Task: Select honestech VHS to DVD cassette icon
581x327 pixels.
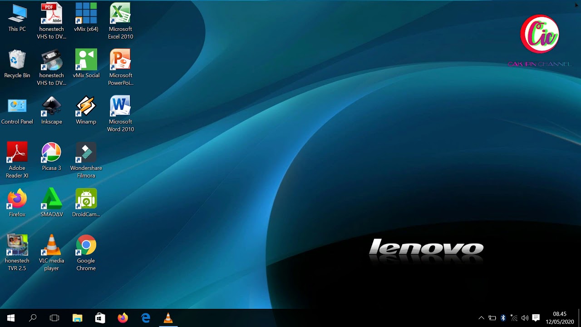Action: (x=52, y=67)
